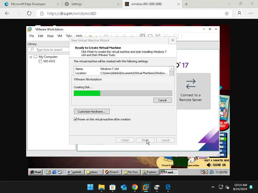
Task: Cancel the Creating Disk progress operation
Action: pyautogui.click(x=163, y=100)
